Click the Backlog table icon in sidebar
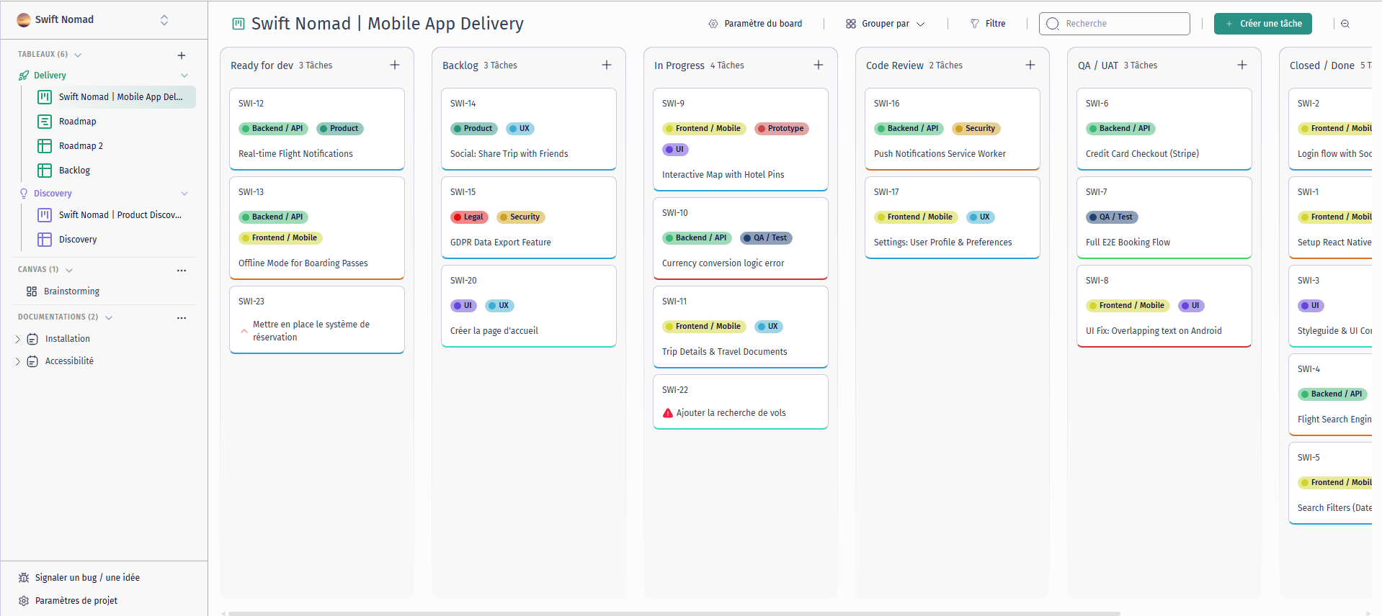Viewport: 1382px width, 616px height. coord(45,171)
